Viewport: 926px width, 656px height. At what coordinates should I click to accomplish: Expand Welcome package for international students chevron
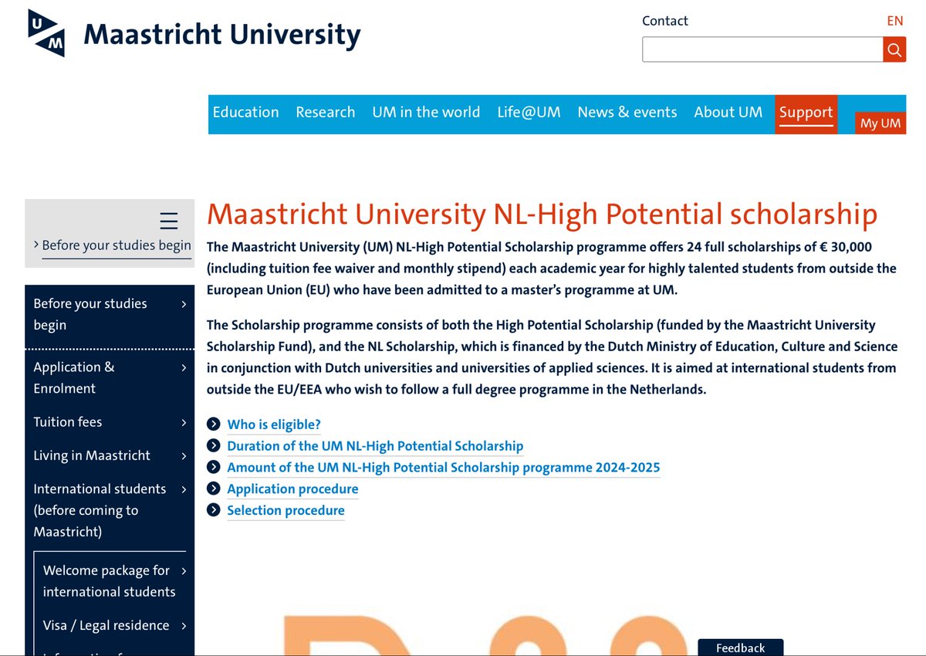184,571
